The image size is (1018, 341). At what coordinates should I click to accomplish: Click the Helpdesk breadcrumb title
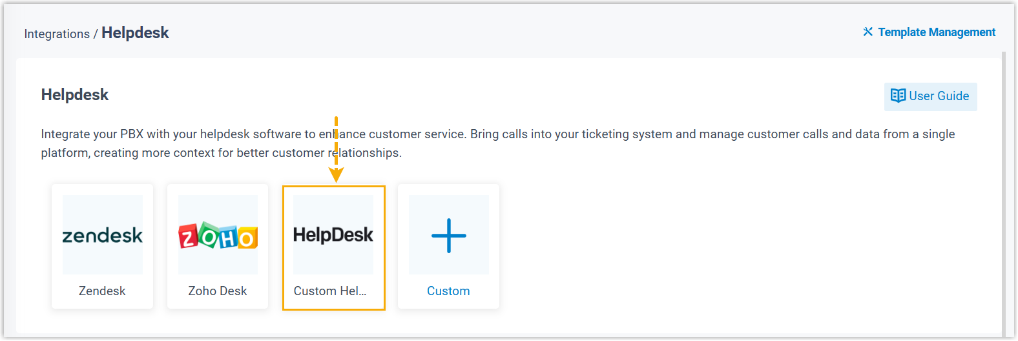tap(135, 33)
